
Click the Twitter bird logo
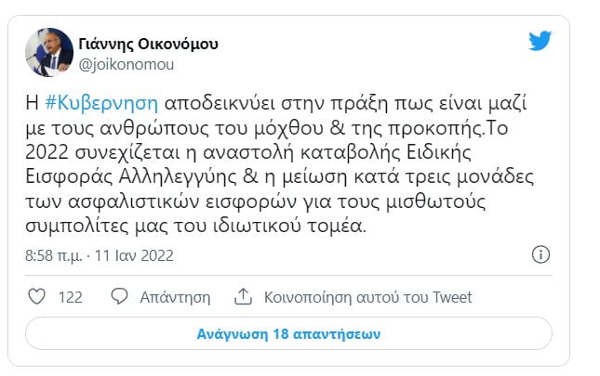pos(540,42)
